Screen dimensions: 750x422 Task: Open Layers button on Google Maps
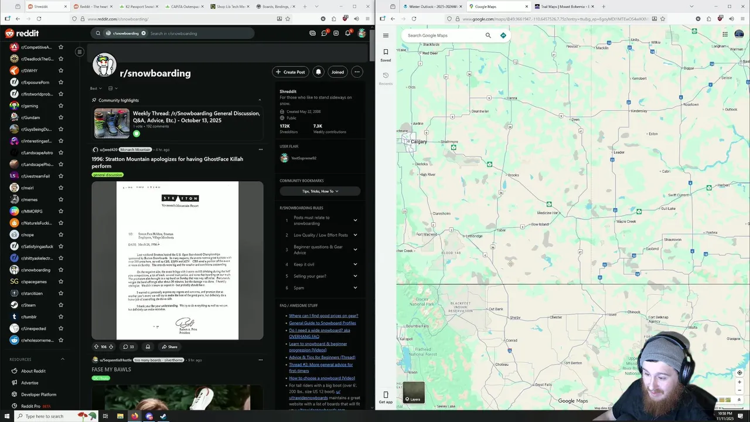click(x=414, y=393)
